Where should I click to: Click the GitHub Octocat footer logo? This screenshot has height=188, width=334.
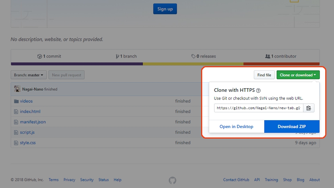pyautogui.click(x=173, y=180)
